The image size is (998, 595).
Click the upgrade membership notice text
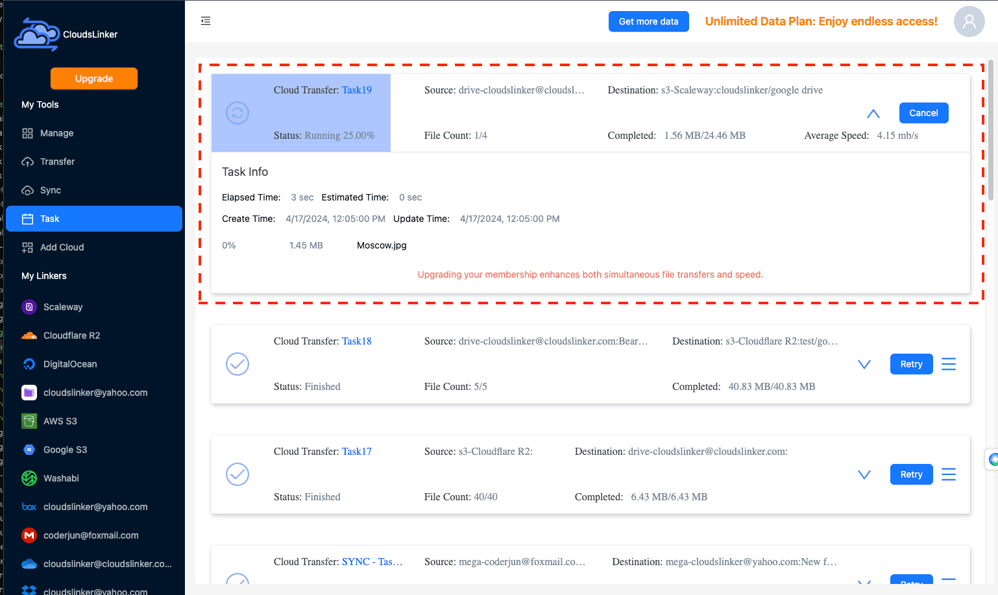click(590, 274)
